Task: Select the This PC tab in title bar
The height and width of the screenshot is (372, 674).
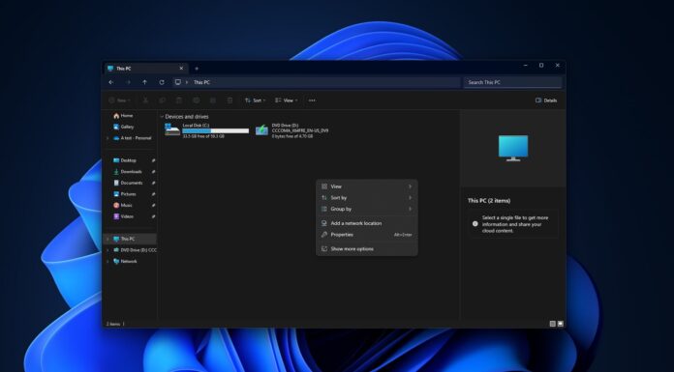Action: point(145,69)
